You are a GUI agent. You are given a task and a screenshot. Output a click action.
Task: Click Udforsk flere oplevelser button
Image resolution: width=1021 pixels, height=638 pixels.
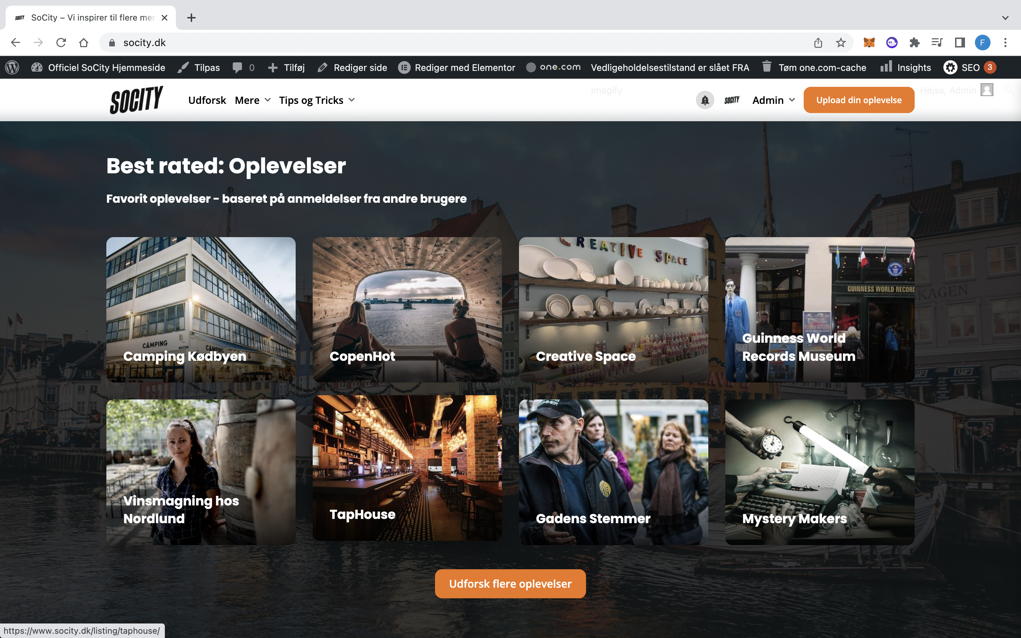(x=510, y=583)
